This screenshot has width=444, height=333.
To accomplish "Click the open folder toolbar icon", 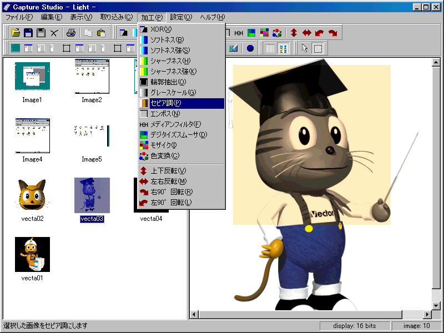I will click(16, 33).
